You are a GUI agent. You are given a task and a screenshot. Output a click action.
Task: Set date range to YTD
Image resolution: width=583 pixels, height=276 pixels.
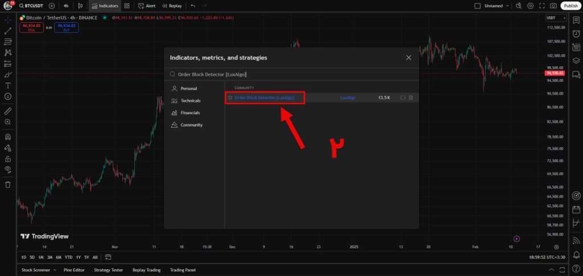[x=68, y=257]
